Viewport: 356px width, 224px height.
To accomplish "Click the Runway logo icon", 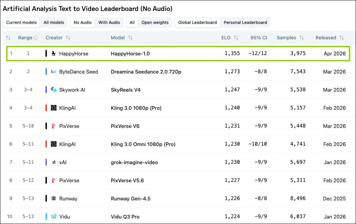I will [x=54, y=199].
